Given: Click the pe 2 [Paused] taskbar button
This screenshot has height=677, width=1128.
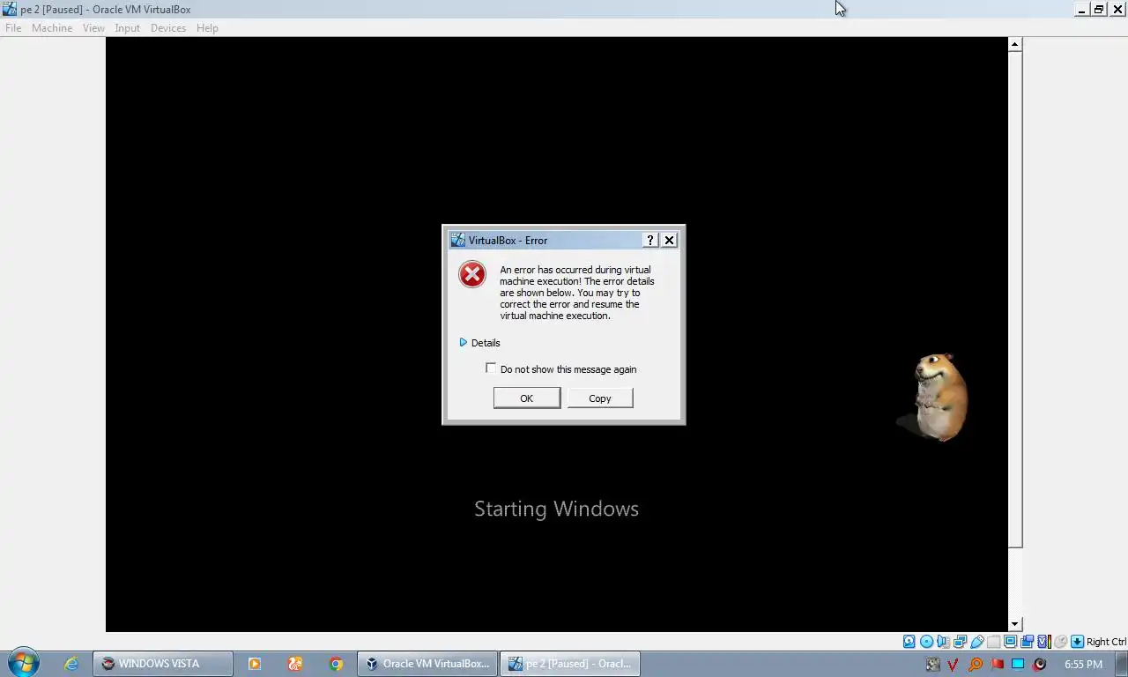Looking at the screenshot, I should 570,664.
